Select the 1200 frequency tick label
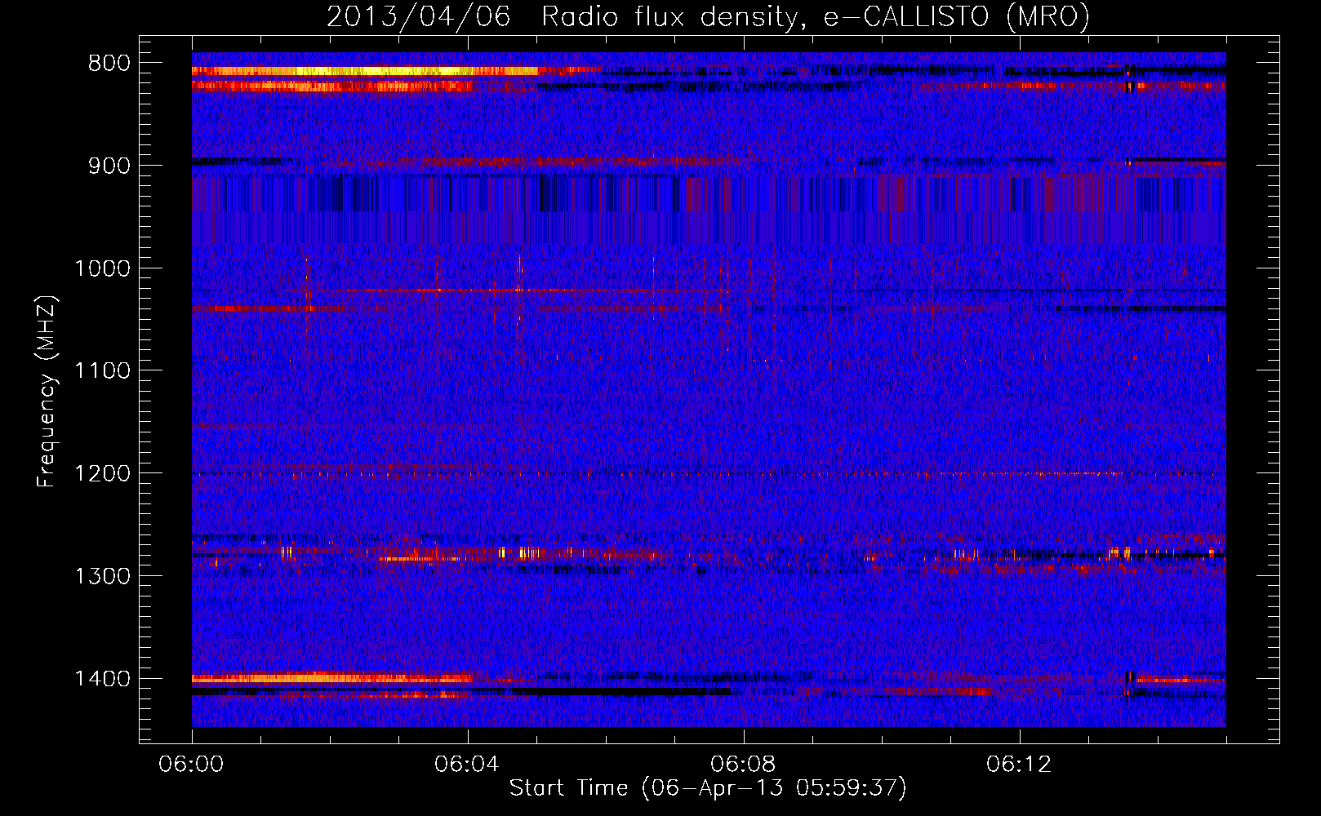The width and height of the screenshot is (1321, 816). [102, 474]
